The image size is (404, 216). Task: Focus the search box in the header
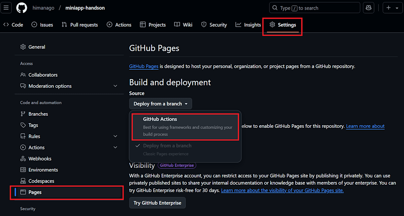(x=315, y=8)
